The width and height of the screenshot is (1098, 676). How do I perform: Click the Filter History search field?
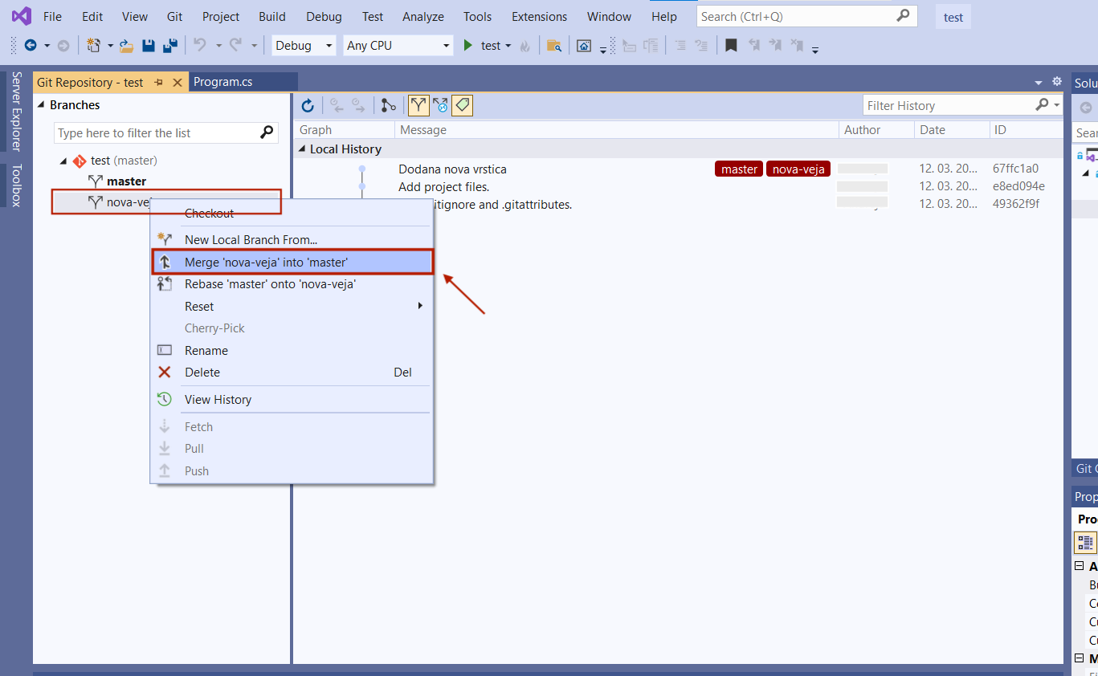[948, 106]
